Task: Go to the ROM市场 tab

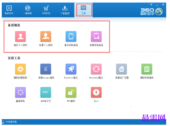Action: [46, 10]
